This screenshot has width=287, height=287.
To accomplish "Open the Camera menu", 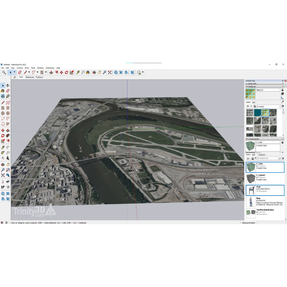I will [x=20, y=68].
